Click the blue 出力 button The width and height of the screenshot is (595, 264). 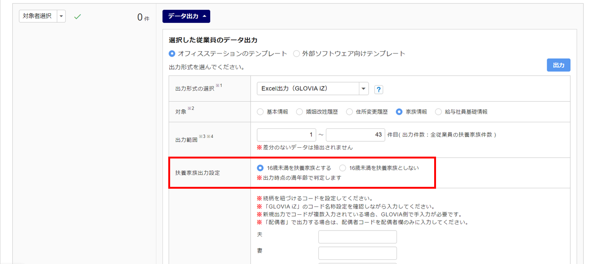click(x=558, y=65)
